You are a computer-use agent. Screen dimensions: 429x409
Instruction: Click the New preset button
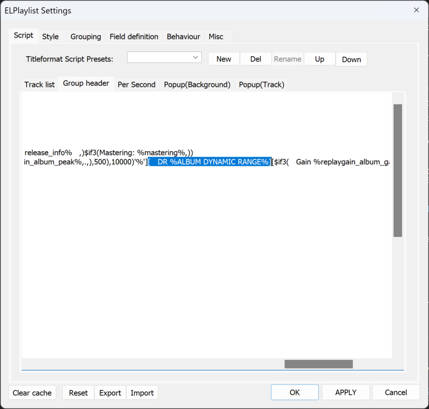coord(224,59)
